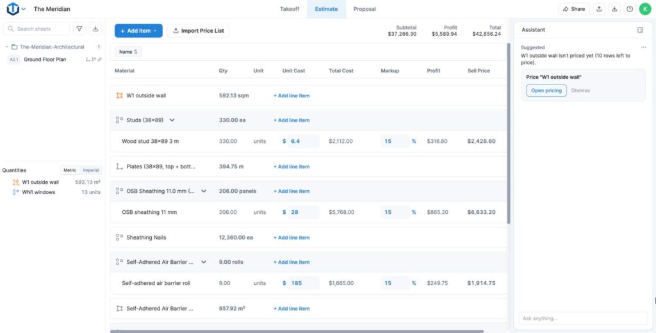This screenshot has height=333, width=656.
Task: Toggle the Name sort order chip
Action: pyautogui.click(x=128, y=52)
